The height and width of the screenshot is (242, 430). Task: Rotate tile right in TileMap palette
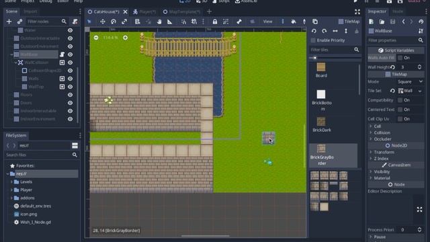pyautogui.click(x=325, y=31)
